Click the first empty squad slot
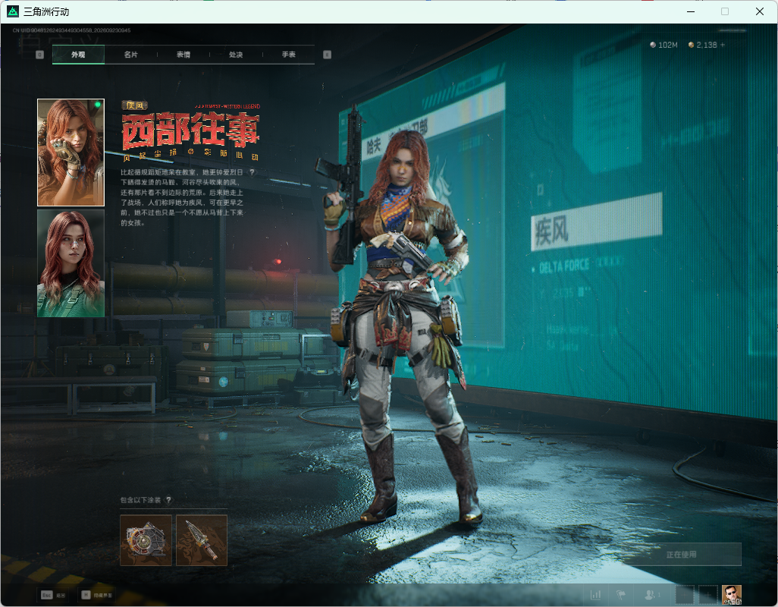778x607 pixels. point(685,594)
